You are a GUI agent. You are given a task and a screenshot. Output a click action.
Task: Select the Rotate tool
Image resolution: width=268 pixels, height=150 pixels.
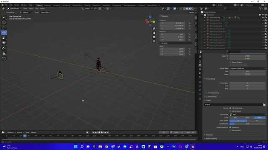4,32
